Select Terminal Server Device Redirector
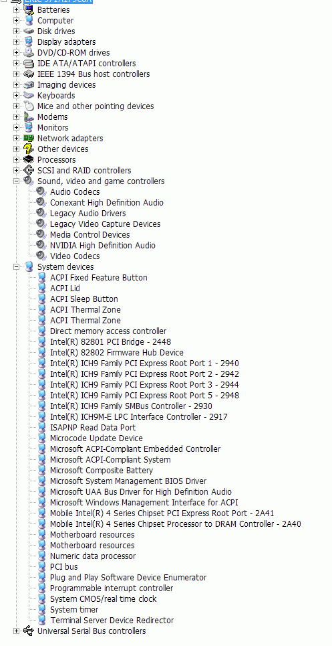 click(x=112, y=620)
